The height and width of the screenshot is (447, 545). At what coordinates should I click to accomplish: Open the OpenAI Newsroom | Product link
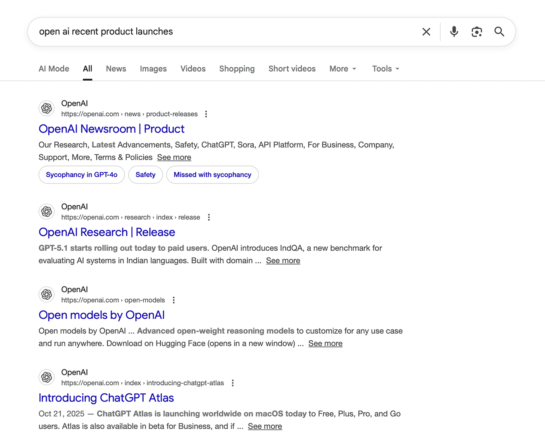tap(111, 129)
